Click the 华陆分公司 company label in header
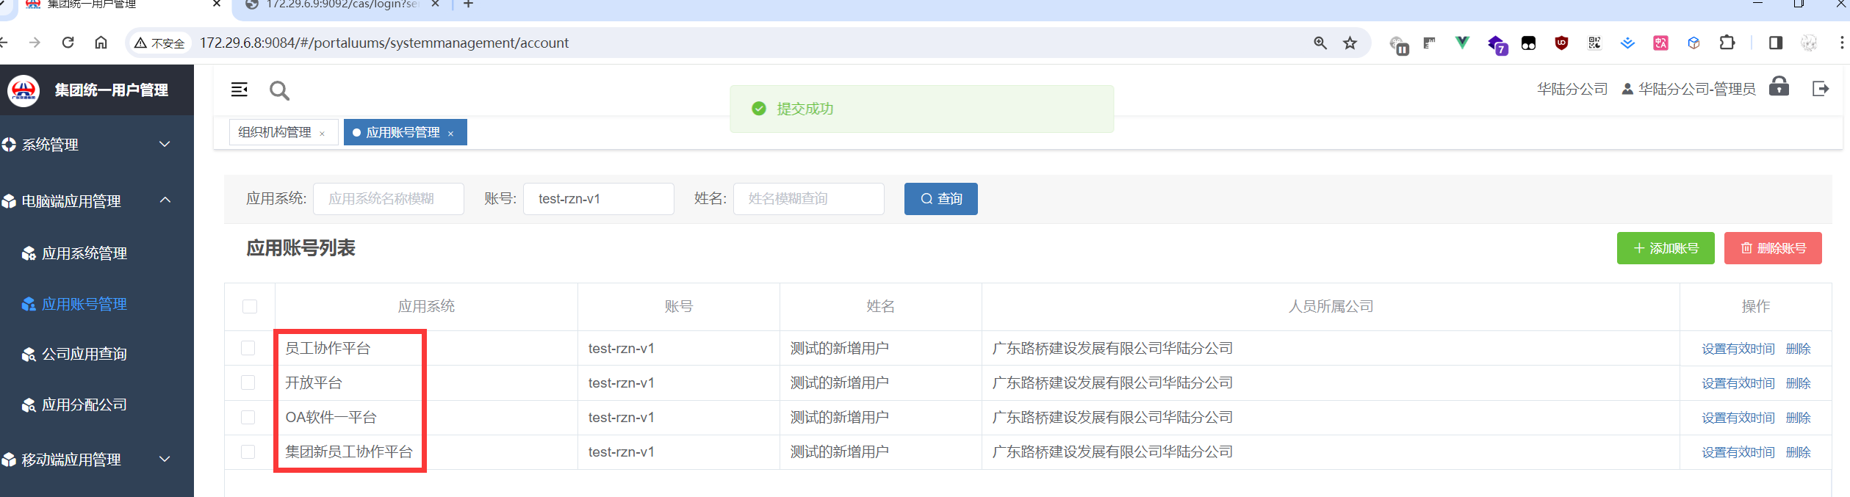 click(1572, 89)
